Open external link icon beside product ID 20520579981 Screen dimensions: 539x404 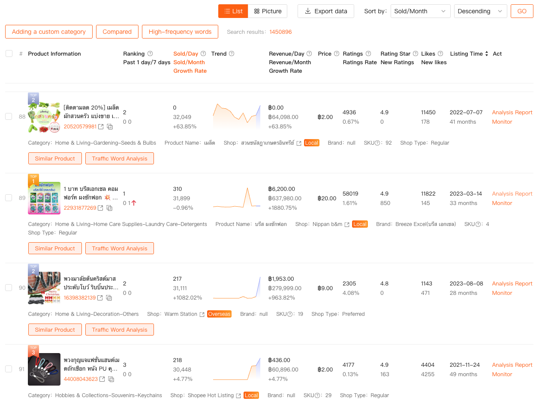pyautogui.click(x=101, y=127)
